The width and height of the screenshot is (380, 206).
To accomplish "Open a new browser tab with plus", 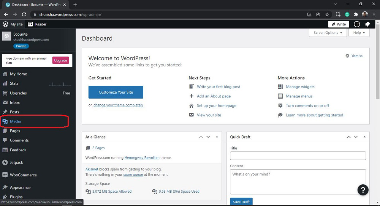I will coord(75,5).
